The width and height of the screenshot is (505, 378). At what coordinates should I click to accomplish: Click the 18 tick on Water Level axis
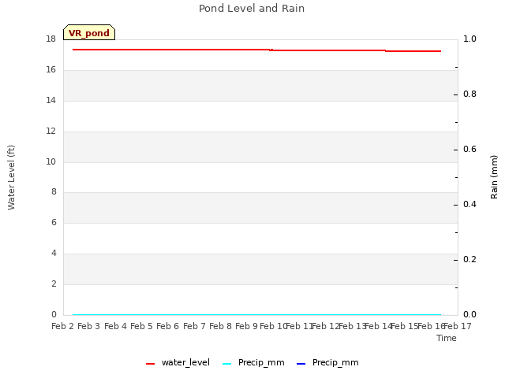click(x=50, y=39)
